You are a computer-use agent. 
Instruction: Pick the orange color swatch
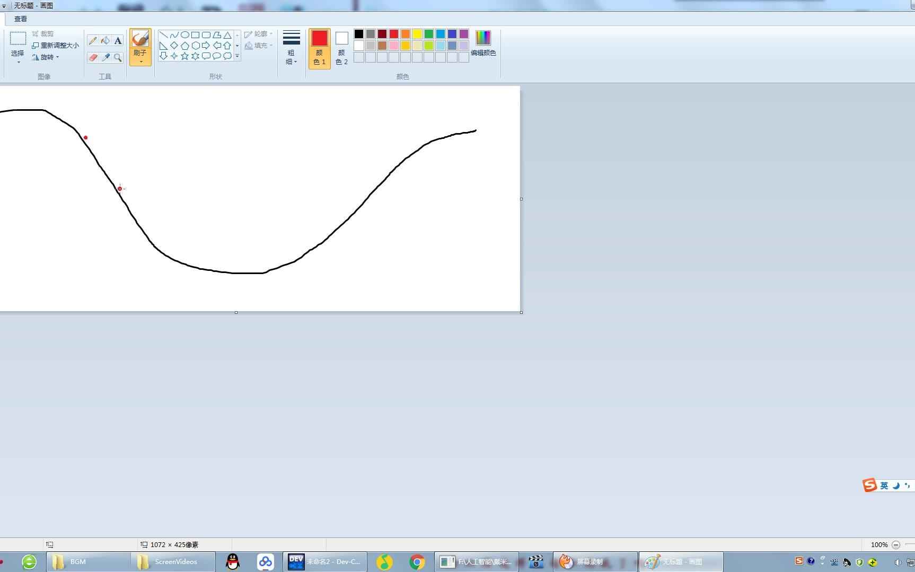[406, 34]
